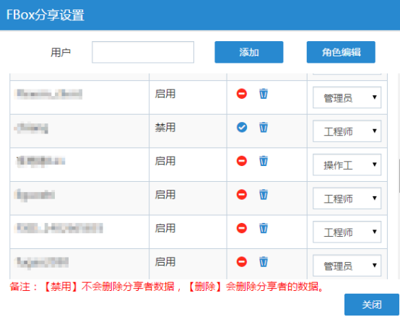Click the user list vertical scrollbar thumb
This screenshot has width=400, height=319.
pos(399,176)
